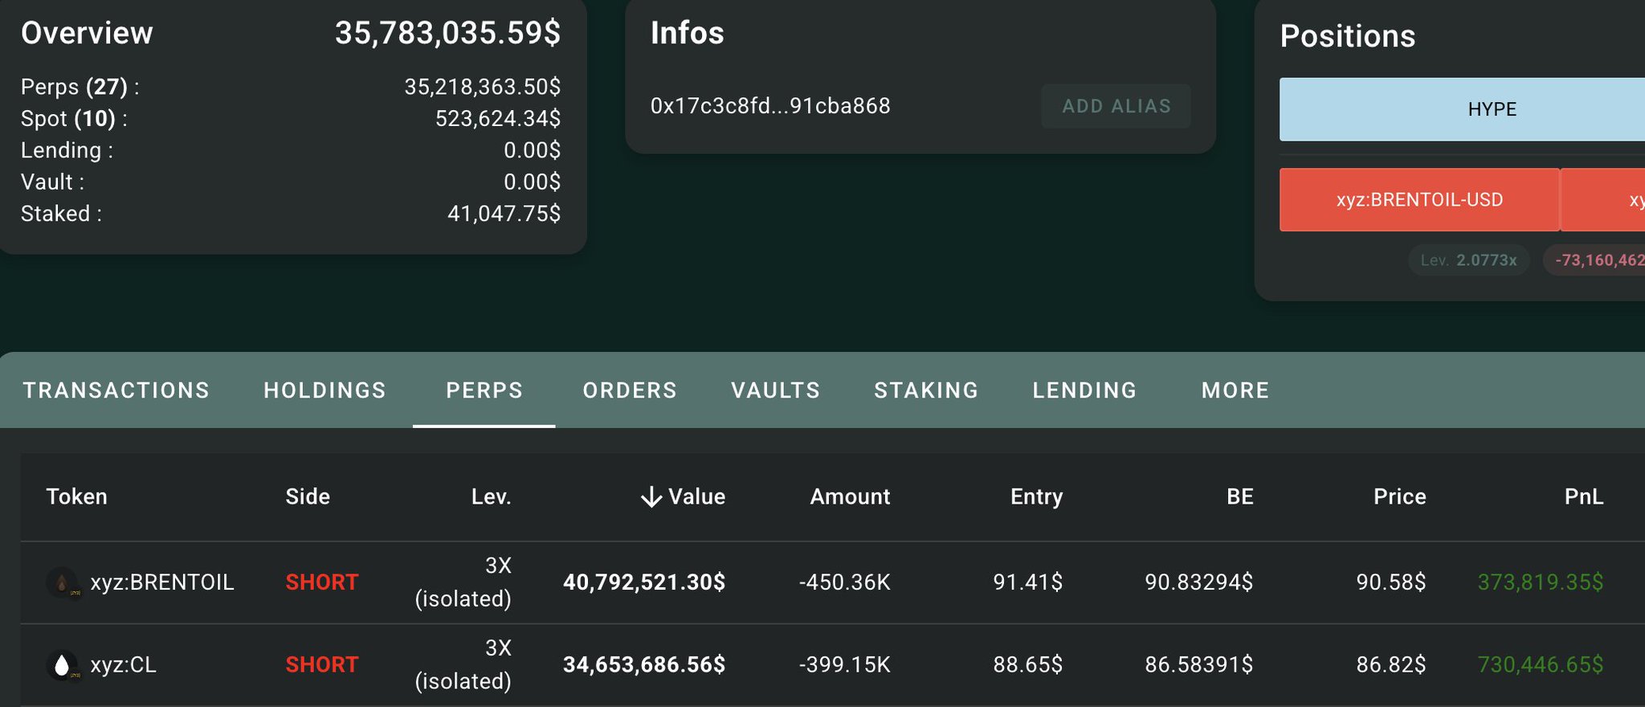1645x707 pixels.
Task: Click the Value column sort arrow
Action: 651,497
